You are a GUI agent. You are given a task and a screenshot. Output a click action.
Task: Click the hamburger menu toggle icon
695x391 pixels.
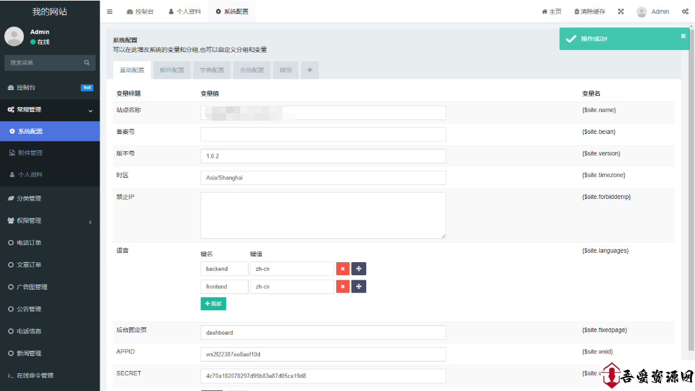tap(110, 12)
